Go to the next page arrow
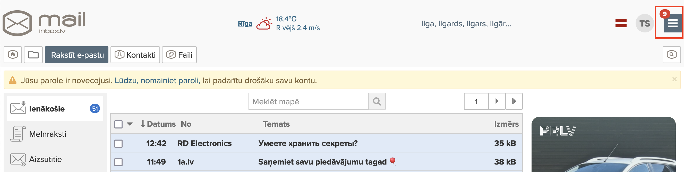Screen dimensions: 684x172 (497, 101)
